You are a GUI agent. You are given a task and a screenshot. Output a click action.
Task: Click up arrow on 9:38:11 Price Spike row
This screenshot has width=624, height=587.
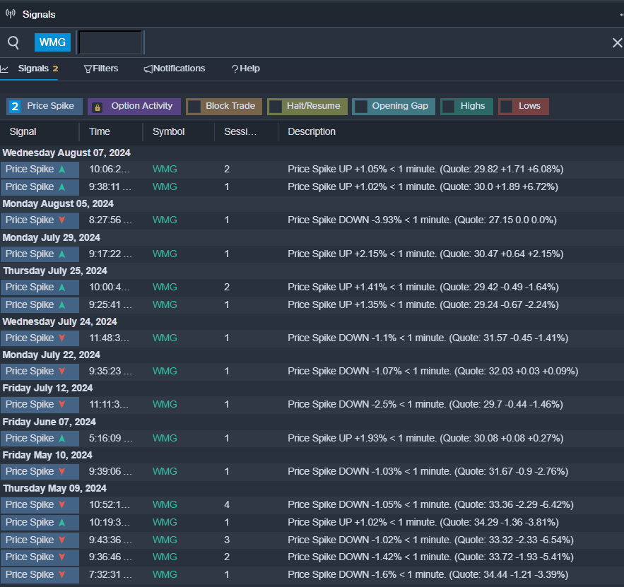coord(62,187)
